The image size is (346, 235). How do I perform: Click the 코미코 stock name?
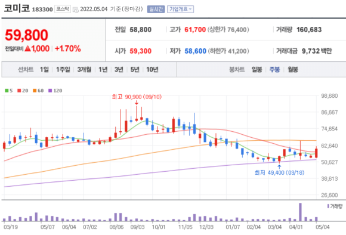pyautogui.click(x=17, y=8)
